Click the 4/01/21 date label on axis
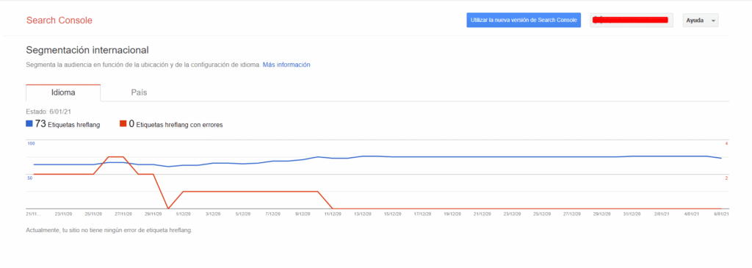The height and width of the screenshot is (268, 752). coord(692,214)
